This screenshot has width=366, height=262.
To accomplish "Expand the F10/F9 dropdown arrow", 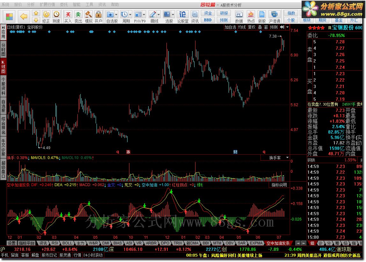I will (144, 15).
